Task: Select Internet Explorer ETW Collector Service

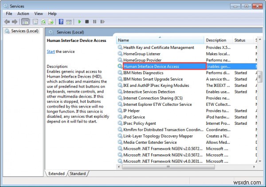Action: [187, 104]
